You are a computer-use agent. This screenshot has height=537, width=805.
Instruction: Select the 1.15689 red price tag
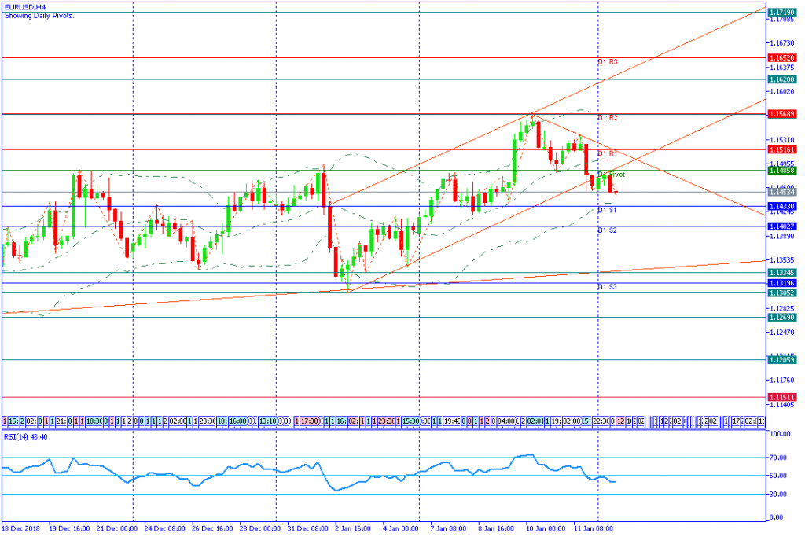click(x=782, y=113)
